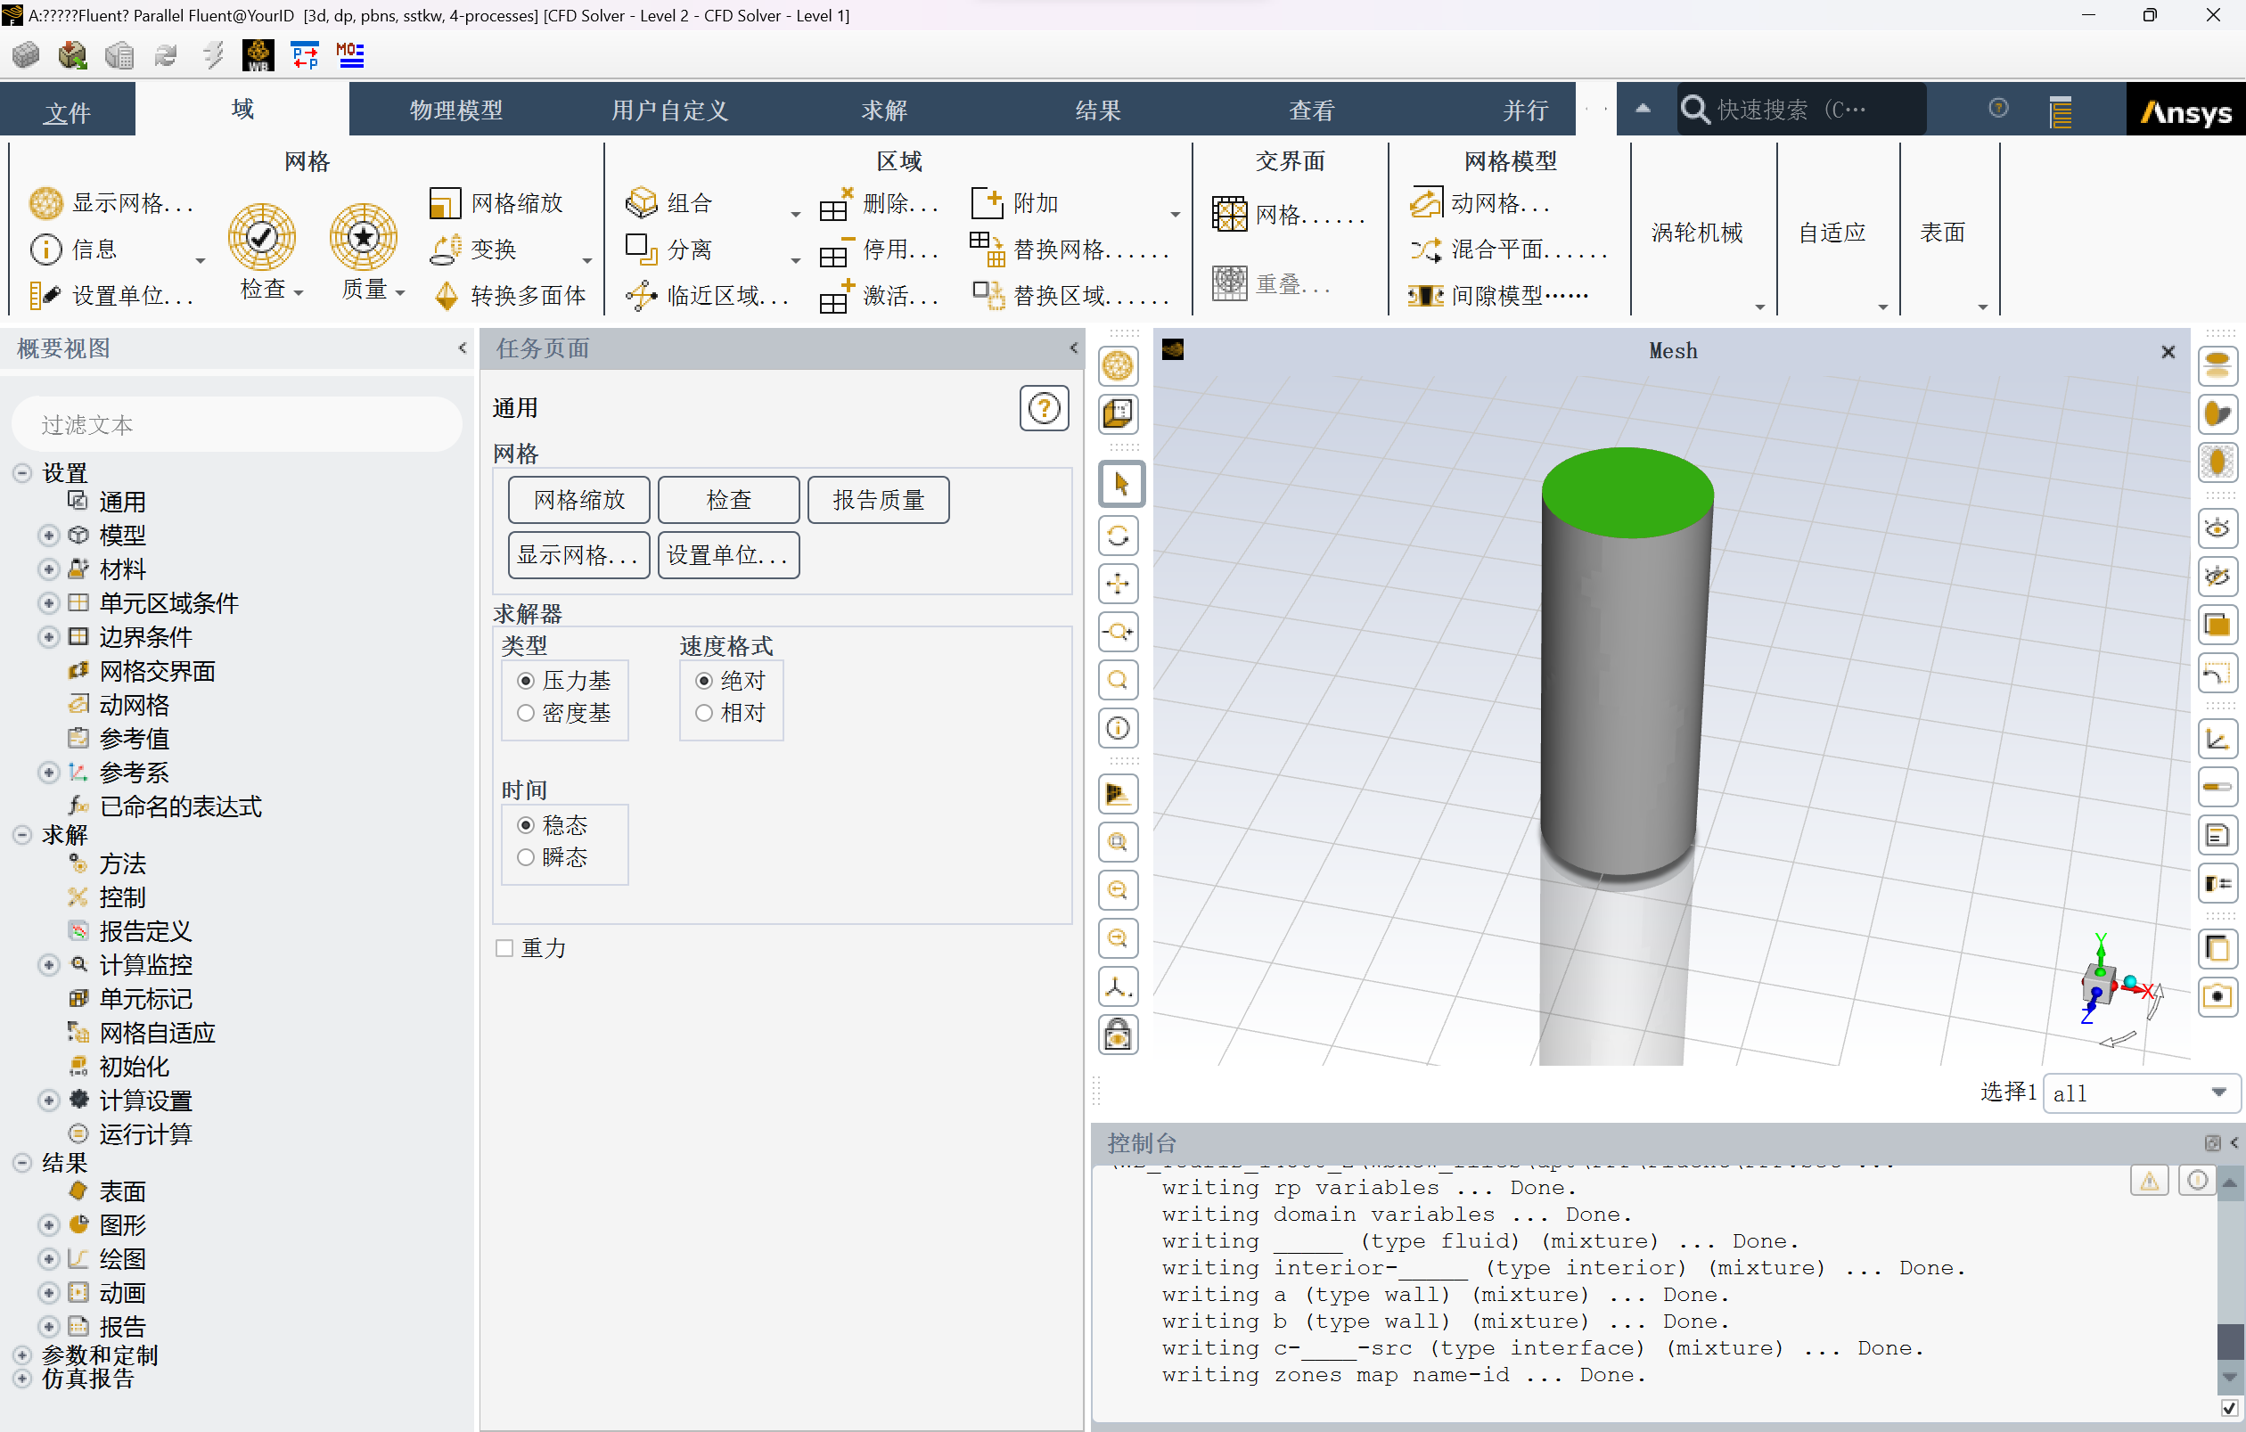
Task: Expand the 边界条件 tree node
Action: [48, 637]
